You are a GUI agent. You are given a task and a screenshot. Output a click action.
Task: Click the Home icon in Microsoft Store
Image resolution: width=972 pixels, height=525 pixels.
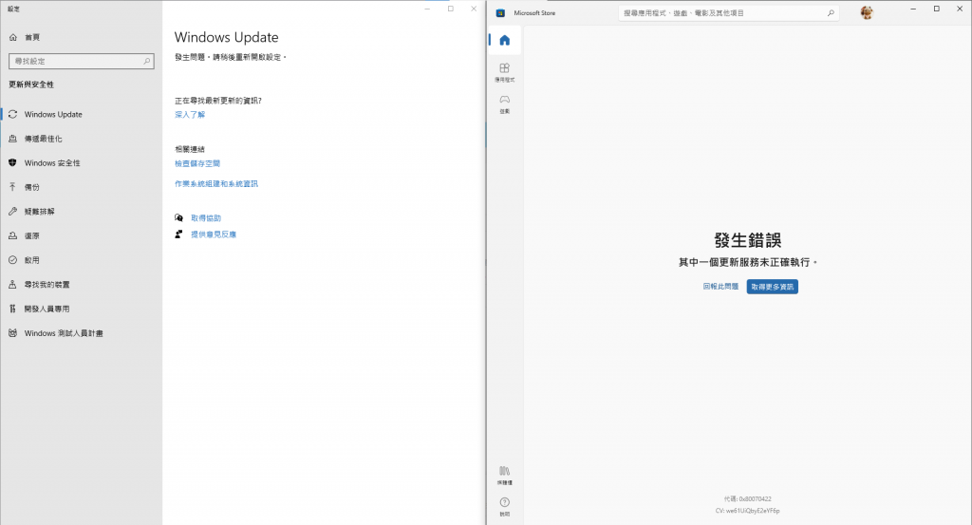coord(505,40)
